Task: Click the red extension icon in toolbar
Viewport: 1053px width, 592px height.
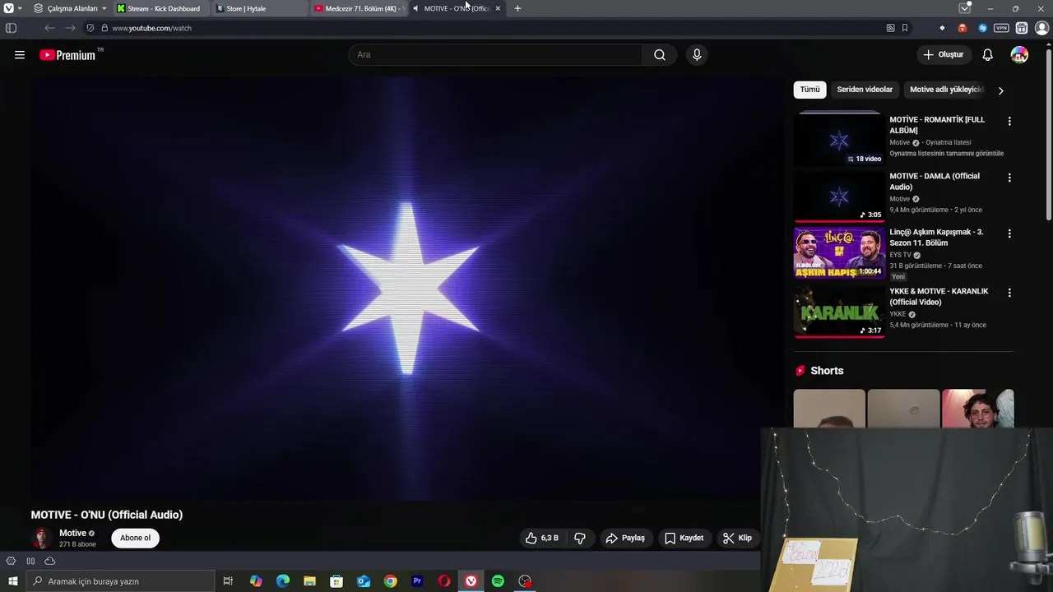Action: [963, 28]
